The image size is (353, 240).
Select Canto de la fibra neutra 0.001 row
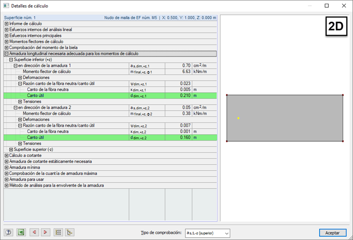pos(110,132)
